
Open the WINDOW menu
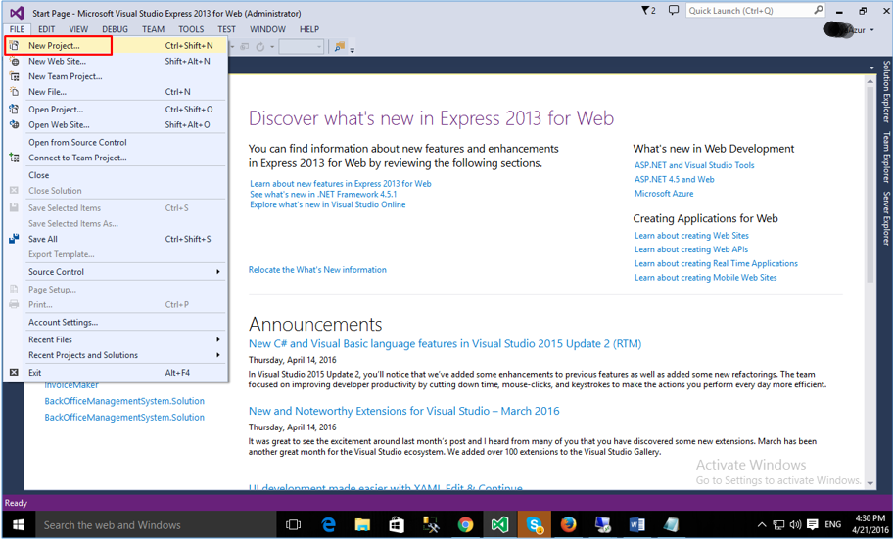tap(267, 29)
